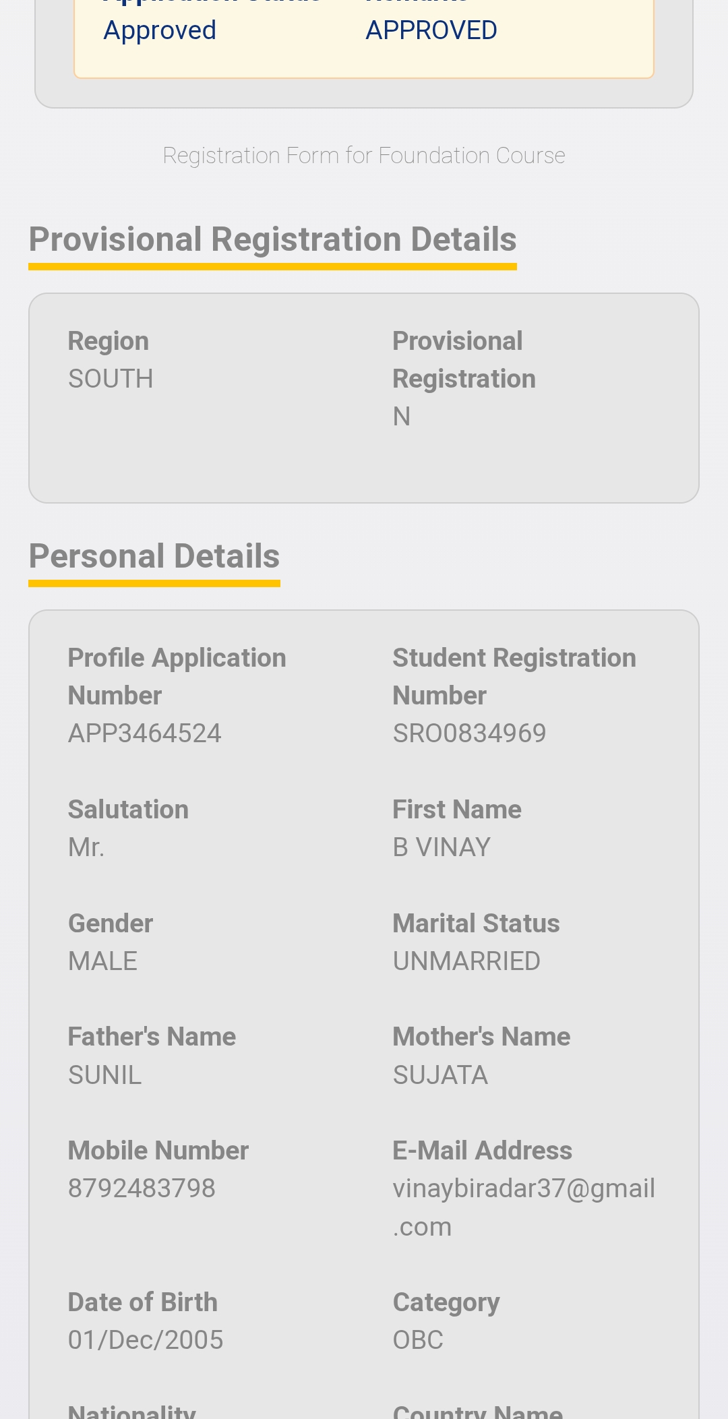Select the Salutation value Mr.

[86, 847]
